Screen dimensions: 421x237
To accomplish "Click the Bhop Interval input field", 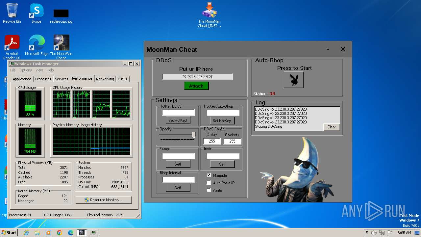I will click(179, 180).
